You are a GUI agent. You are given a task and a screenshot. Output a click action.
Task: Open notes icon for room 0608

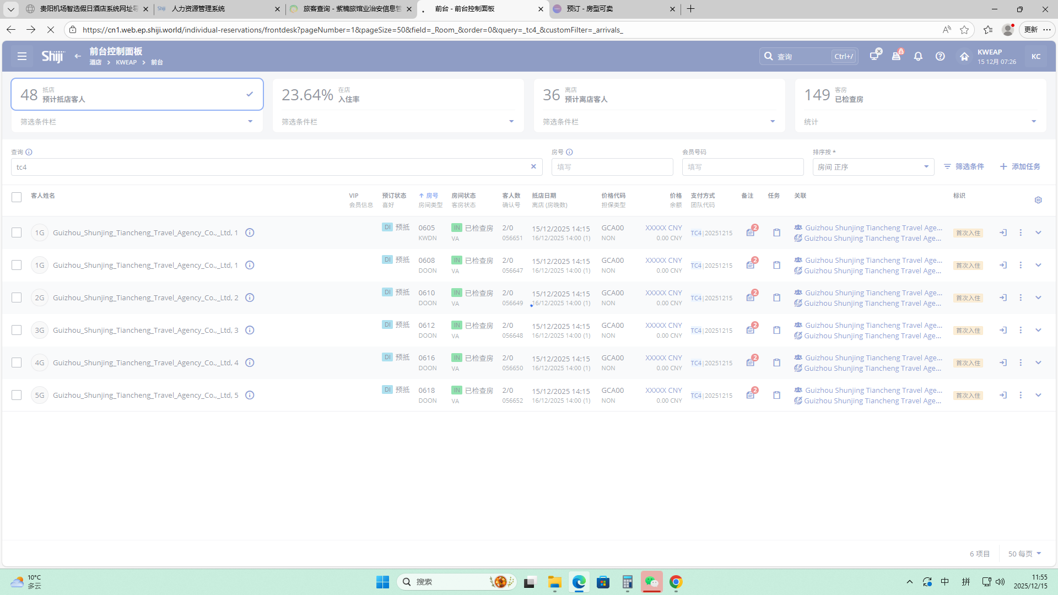pos(751,265)
